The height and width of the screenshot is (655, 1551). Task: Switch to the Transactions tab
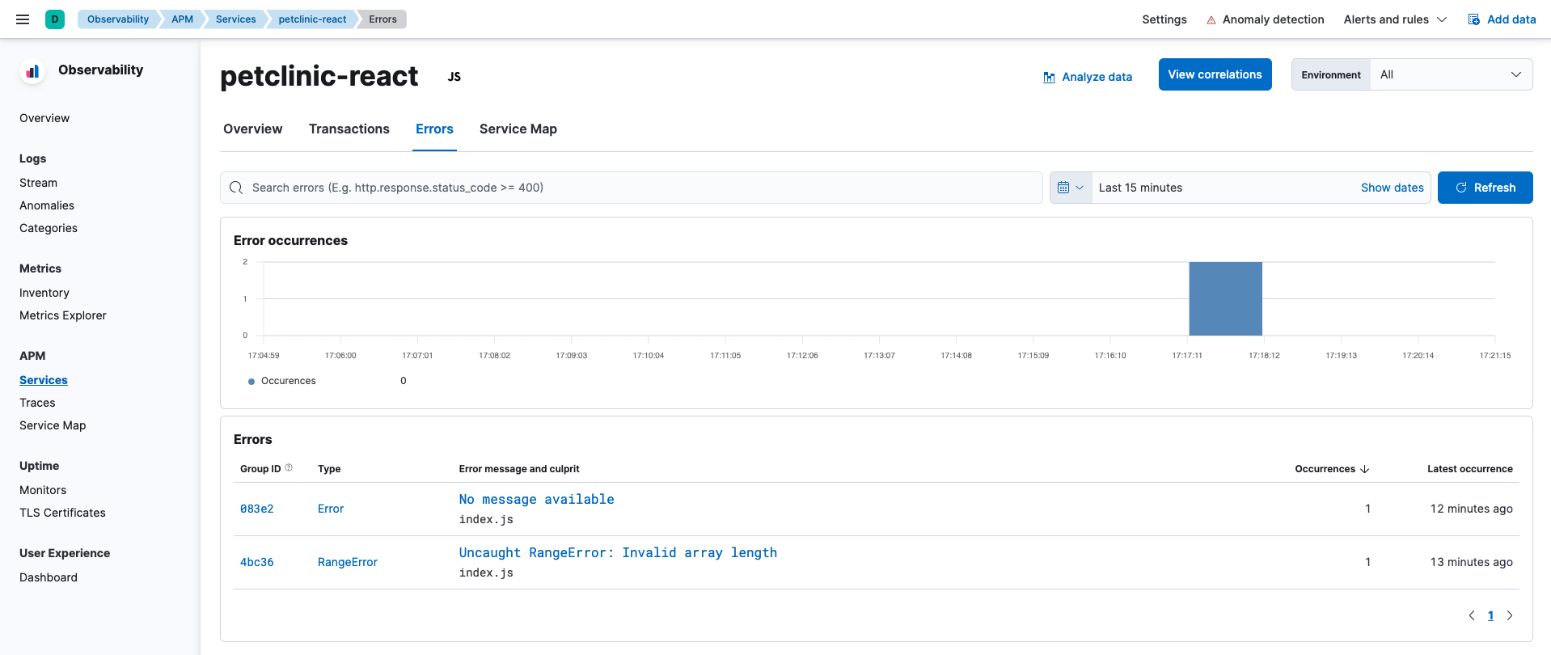point(349,129)
